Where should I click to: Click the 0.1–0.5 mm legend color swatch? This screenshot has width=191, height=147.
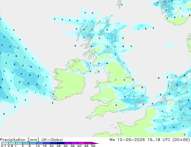[5, 143]
